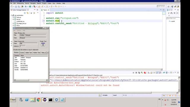Select the Window tab in AutoIt Window Info
The image size is (190, 107).
point(16,53)
